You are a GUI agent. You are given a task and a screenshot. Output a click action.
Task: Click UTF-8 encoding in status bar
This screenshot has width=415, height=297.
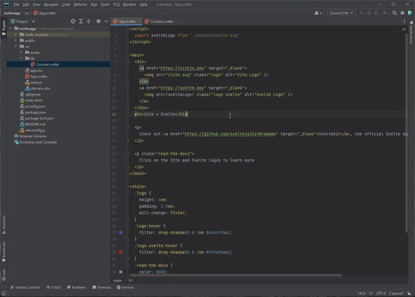381,294
